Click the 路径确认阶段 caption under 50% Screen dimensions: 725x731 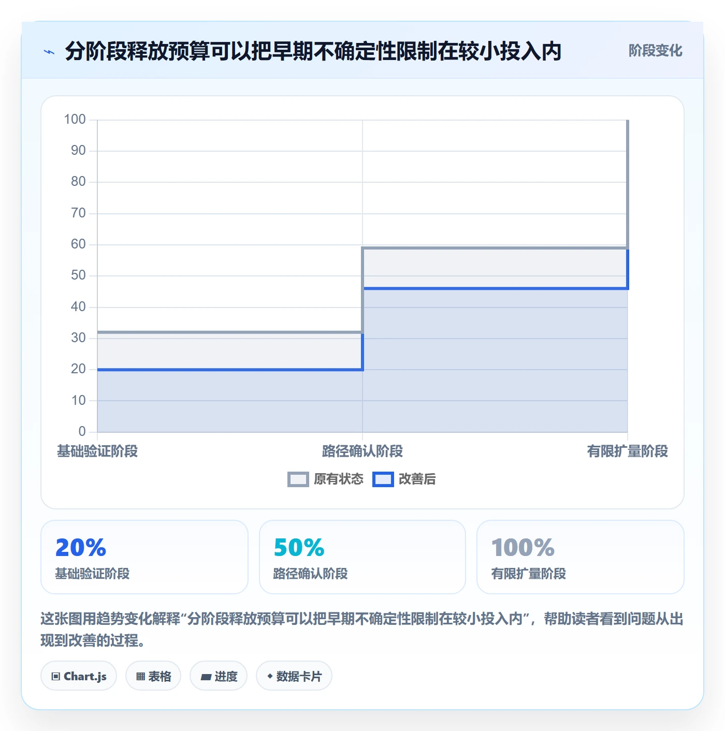coord(311,574)
